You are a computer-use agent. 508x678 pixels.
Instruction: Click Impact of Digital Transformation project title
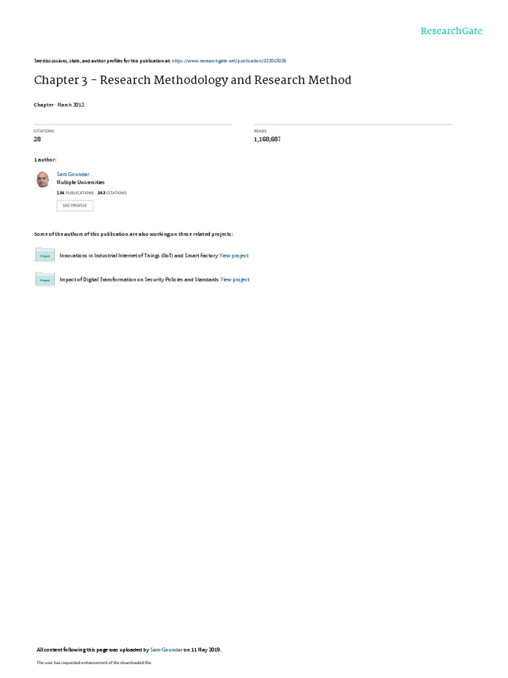point(139,280)
